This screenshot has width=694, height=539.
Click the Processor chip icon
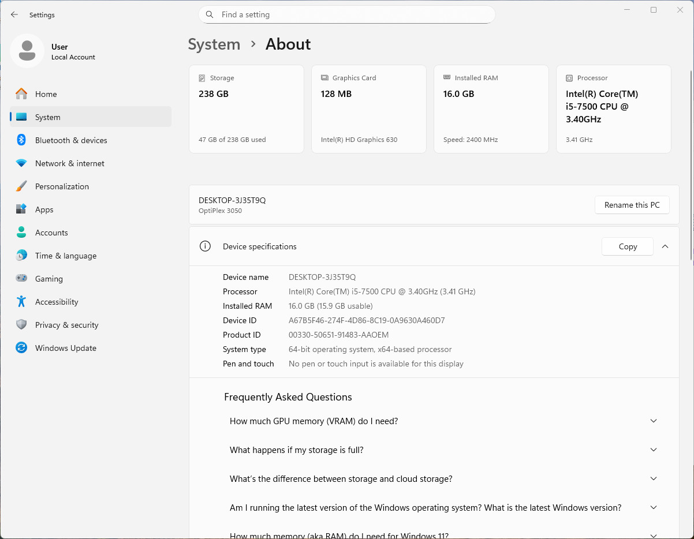pyautogui.click(x=569, y=78)
